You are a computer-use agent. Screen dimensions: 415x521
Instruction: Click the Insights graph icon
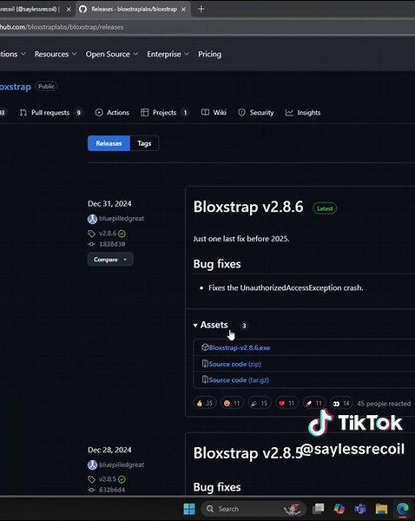coord(289,113)
